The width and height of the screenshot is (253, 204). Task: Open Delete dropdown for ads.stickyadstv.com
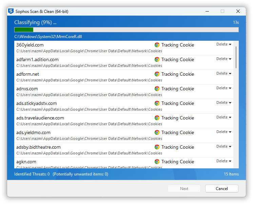pos(224,103)
